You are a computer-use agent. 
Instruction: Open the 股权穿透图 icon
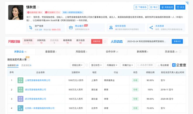[111, 28]
